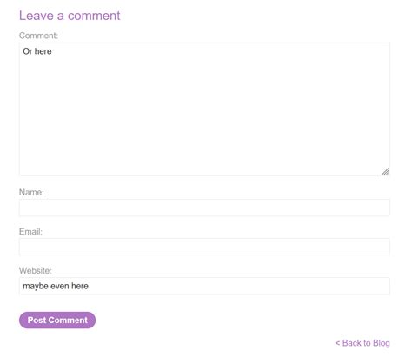Place cursor after 'maybe even here' text
This screenshot has height=357, width=412.
pyautogui.click(x=90, y=286)
